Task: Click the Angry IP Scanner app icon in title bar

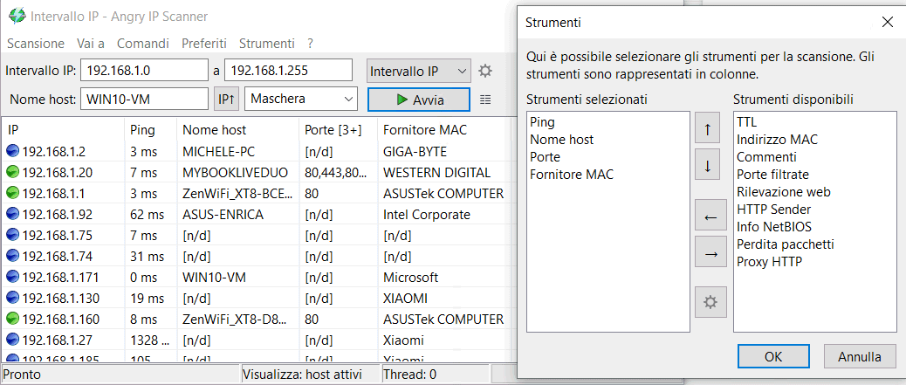Action: coord(17,16)
